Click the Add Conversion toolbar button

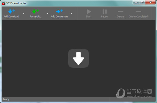(59, 14)
